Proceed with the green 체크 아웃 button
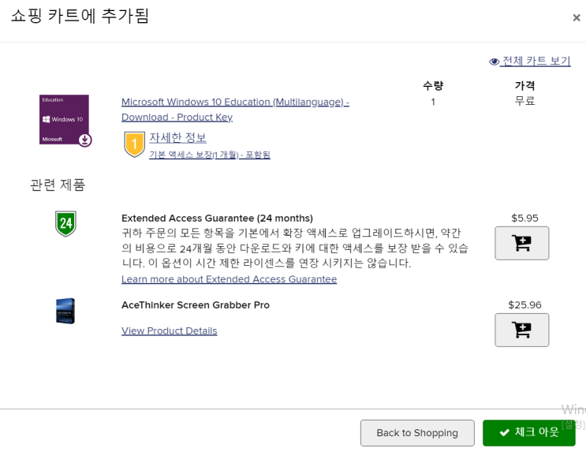Screen dimensions: 586x452 click(528, 433)
